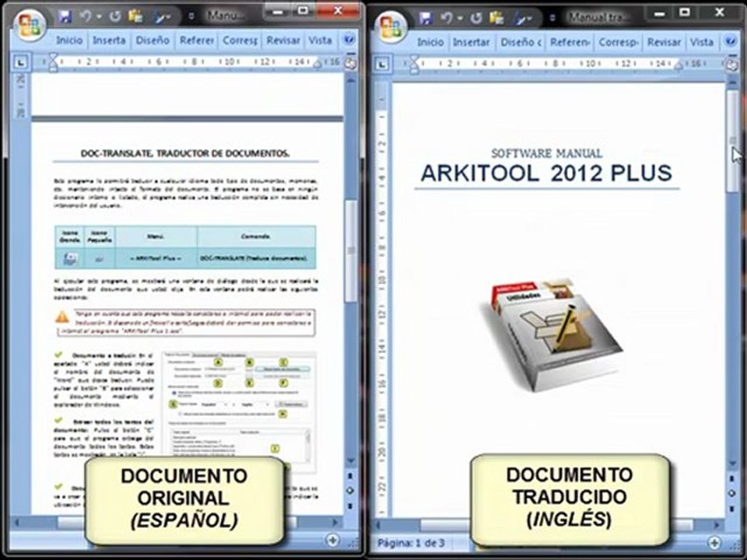Click zoom in plus button in right window

tap(714, 543)
